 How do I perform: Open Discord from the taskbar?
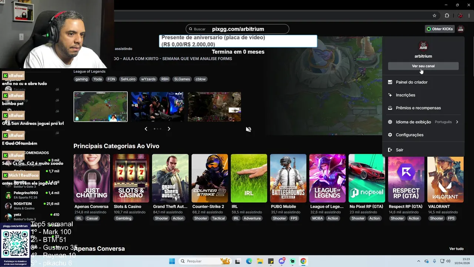[x=282, y=261]
